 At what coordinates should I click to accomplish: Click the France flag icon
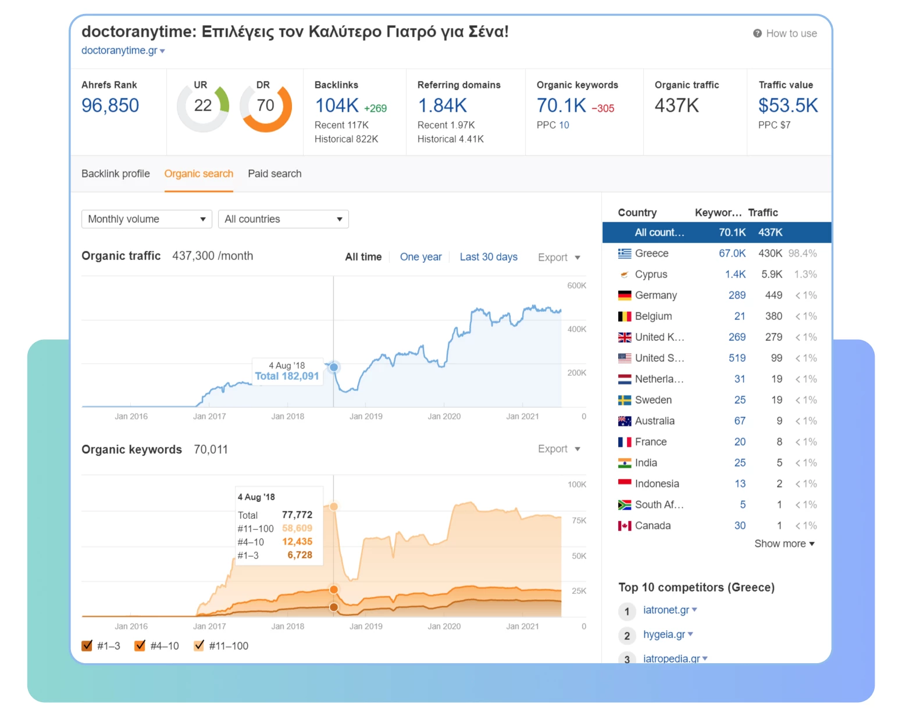(x=625, y=442)
